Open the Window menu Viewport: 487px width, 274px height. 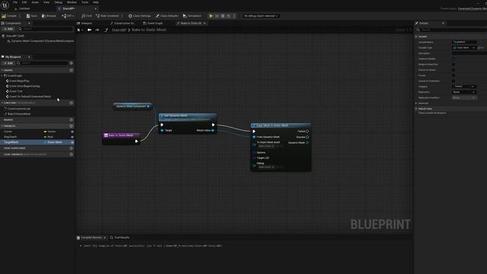72,2
